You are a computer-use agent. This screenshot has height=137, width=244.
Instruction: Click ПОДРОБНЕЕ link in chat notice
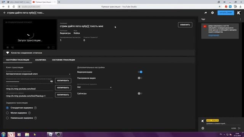click(x=213, y=35)
